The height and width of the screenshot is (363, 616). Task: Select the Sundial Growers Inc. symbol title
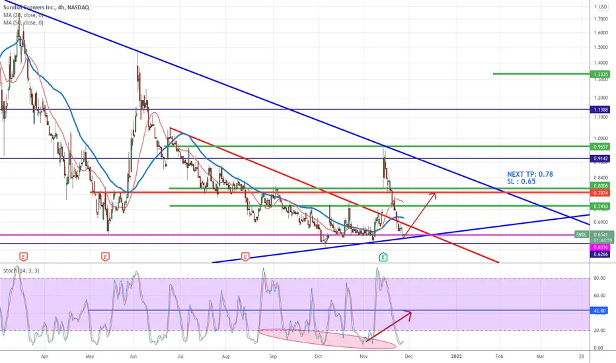point(46,7)
